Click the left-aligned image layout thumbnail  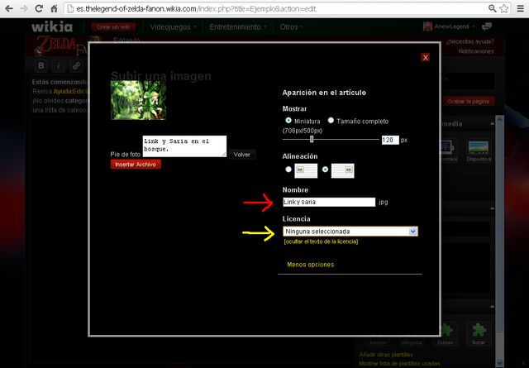tap(306, 170)
